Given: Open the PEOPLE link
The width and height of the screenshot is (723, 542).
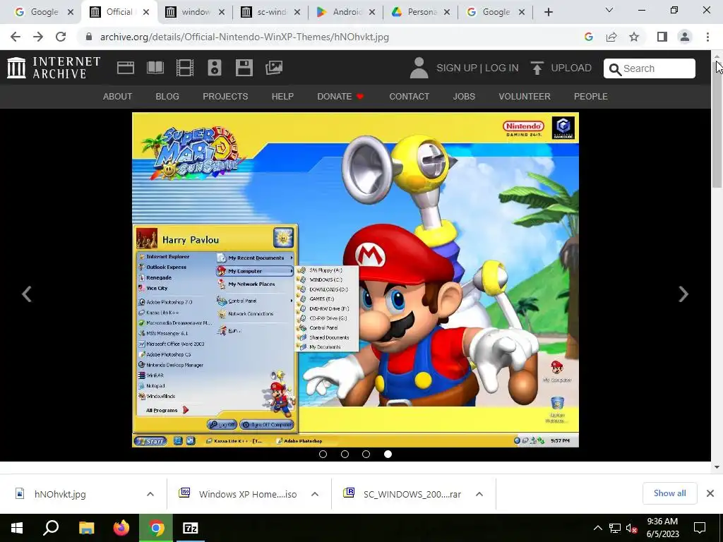Looking at the screenshot, I should (591, 96).
